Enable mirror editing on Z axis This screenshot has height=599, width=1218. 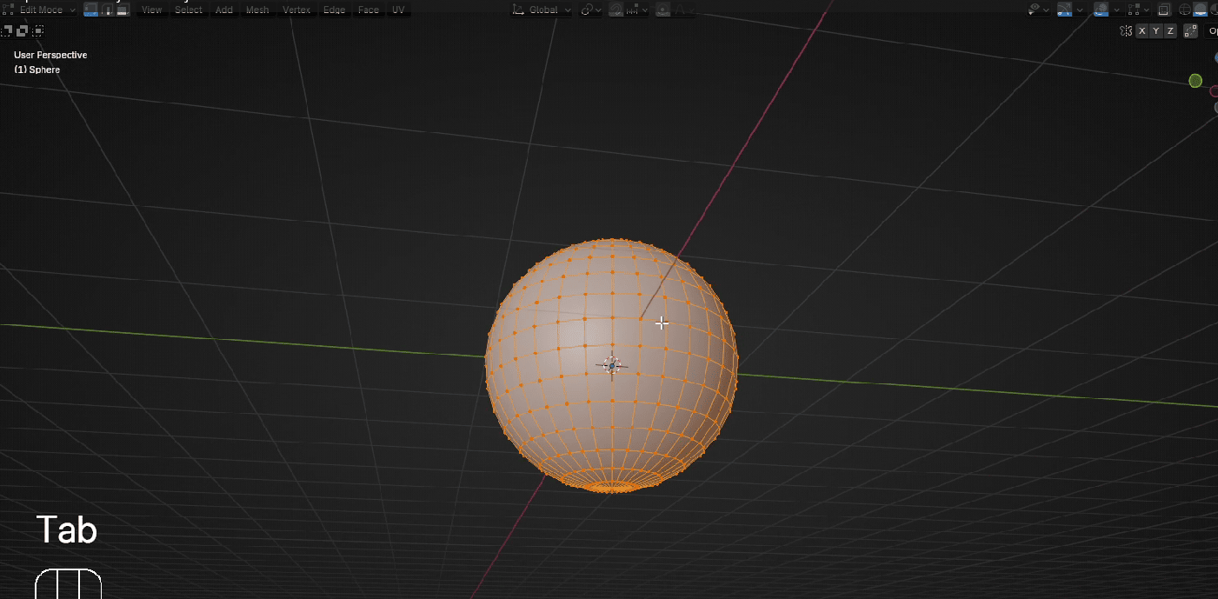coord(1170,31)
